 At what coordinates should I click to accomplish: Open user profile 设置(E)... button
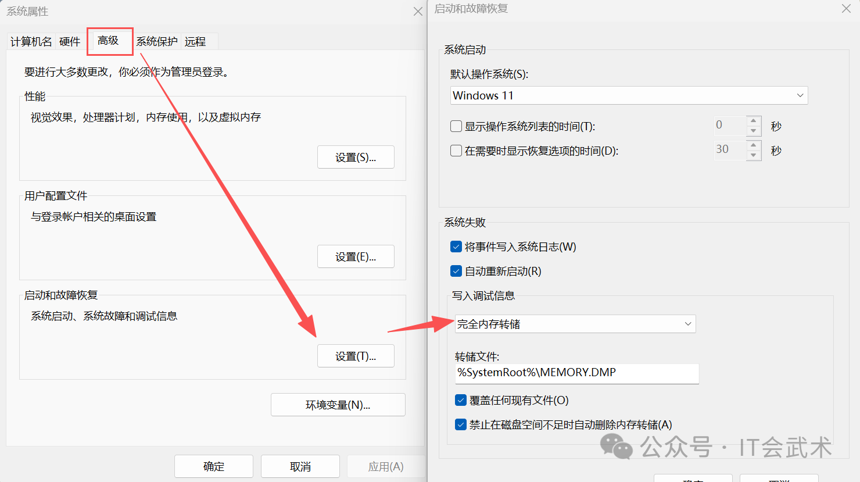[356, 256]
